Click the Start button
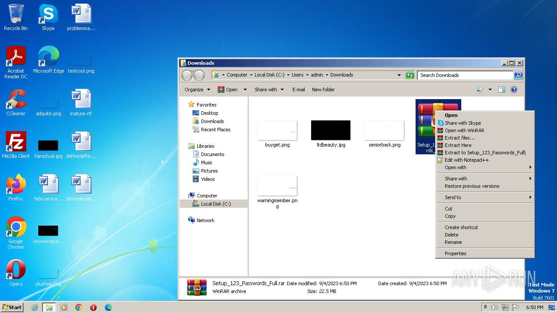 [12, 307]
